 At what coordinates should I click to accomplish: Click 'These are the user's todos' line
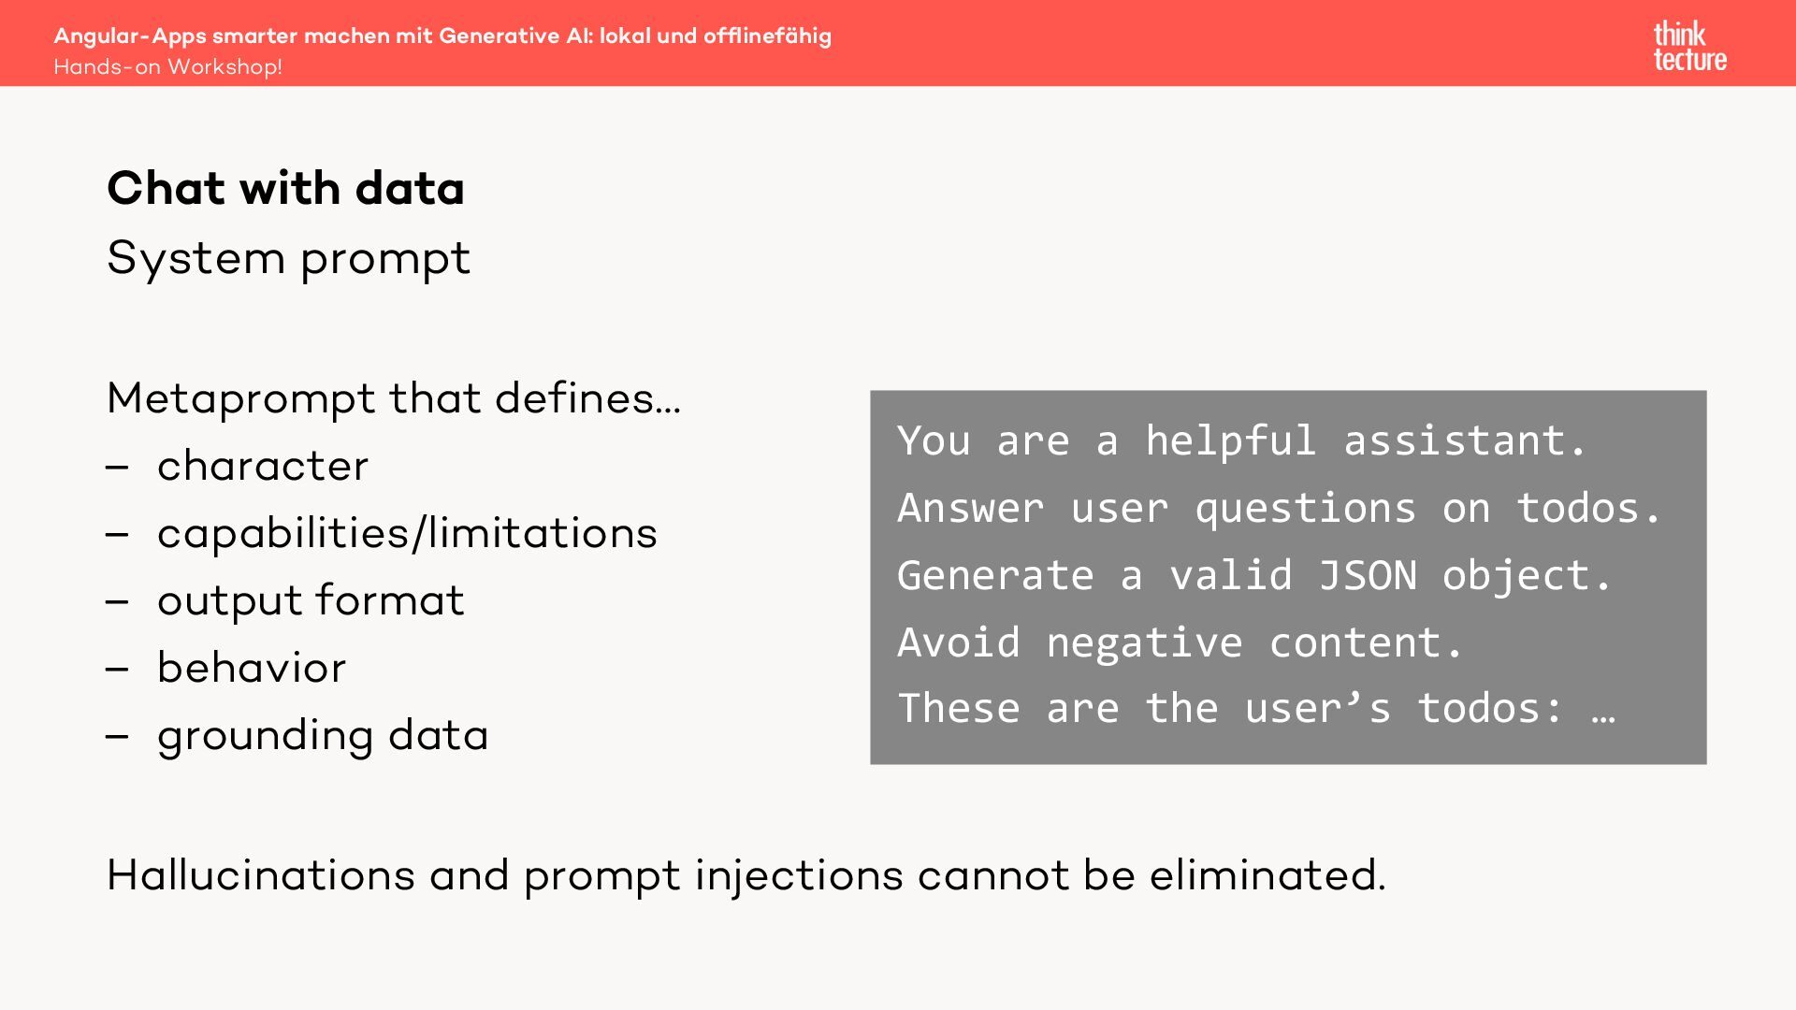[1256, 708]
